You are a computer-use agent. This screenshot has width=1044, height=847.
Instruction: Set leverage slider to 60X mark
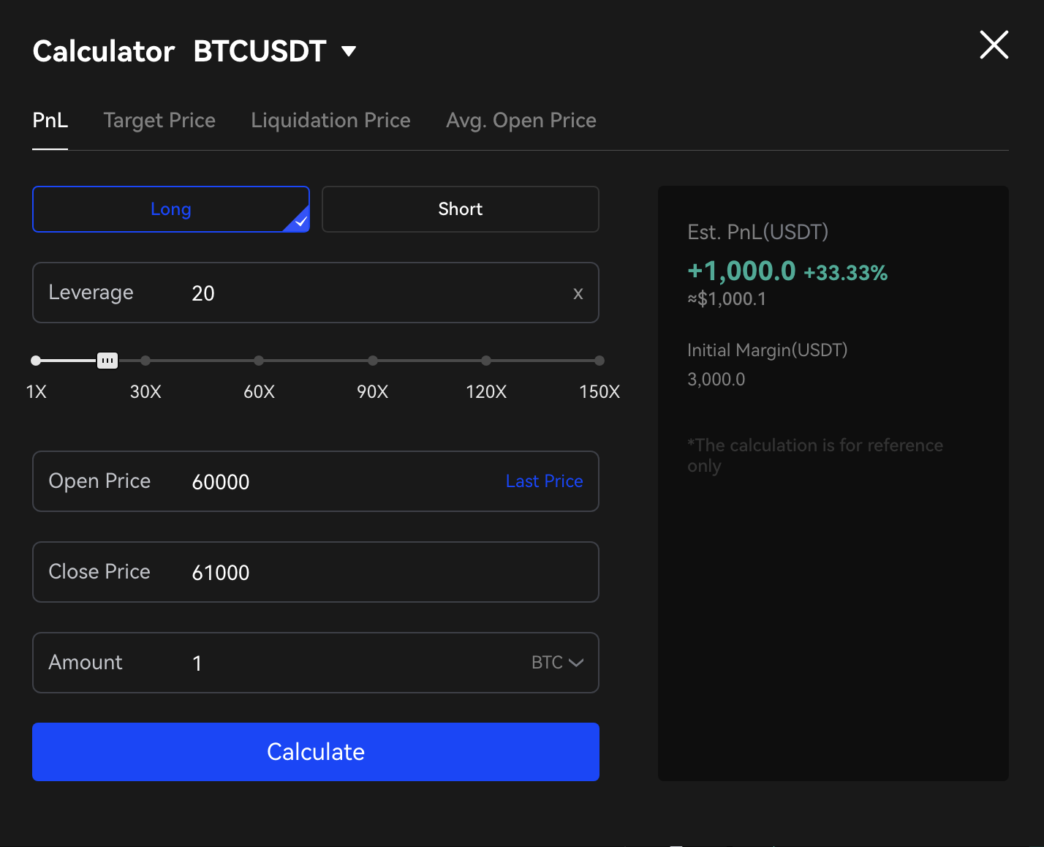click(259, 361)
